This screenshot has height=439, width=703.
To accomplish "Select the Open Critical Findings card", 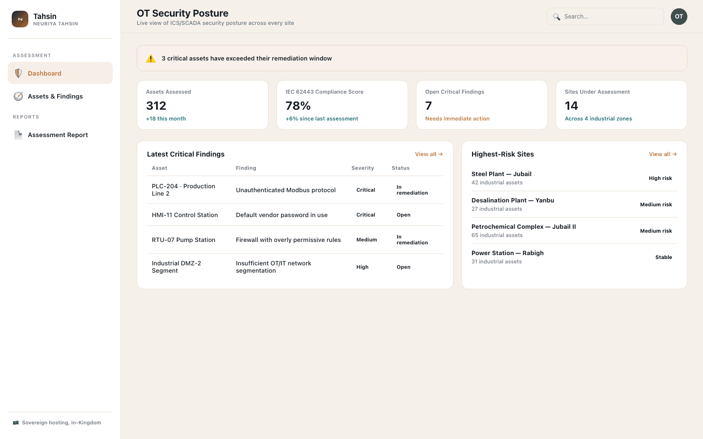I will point(482,105).
